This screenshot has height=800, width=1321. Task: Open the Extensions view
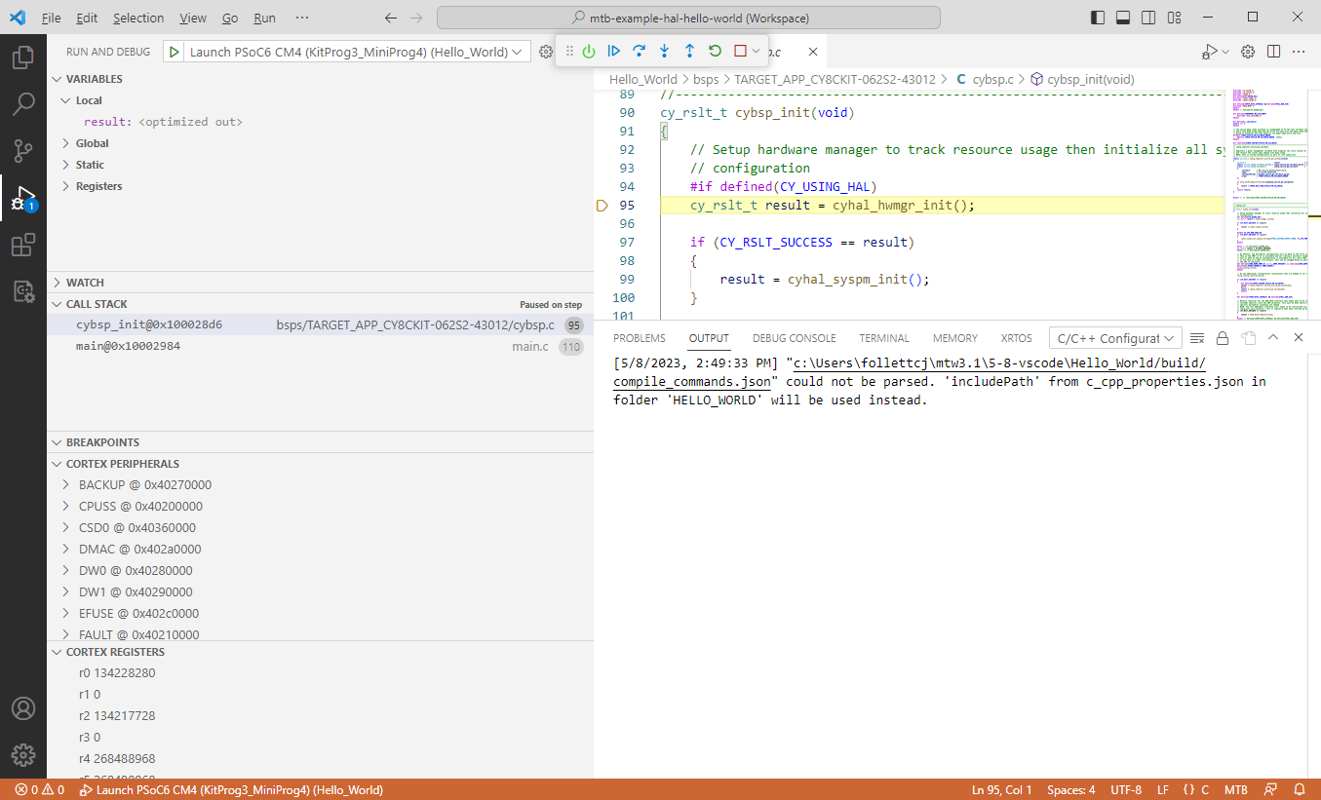(x=23, y=245)
